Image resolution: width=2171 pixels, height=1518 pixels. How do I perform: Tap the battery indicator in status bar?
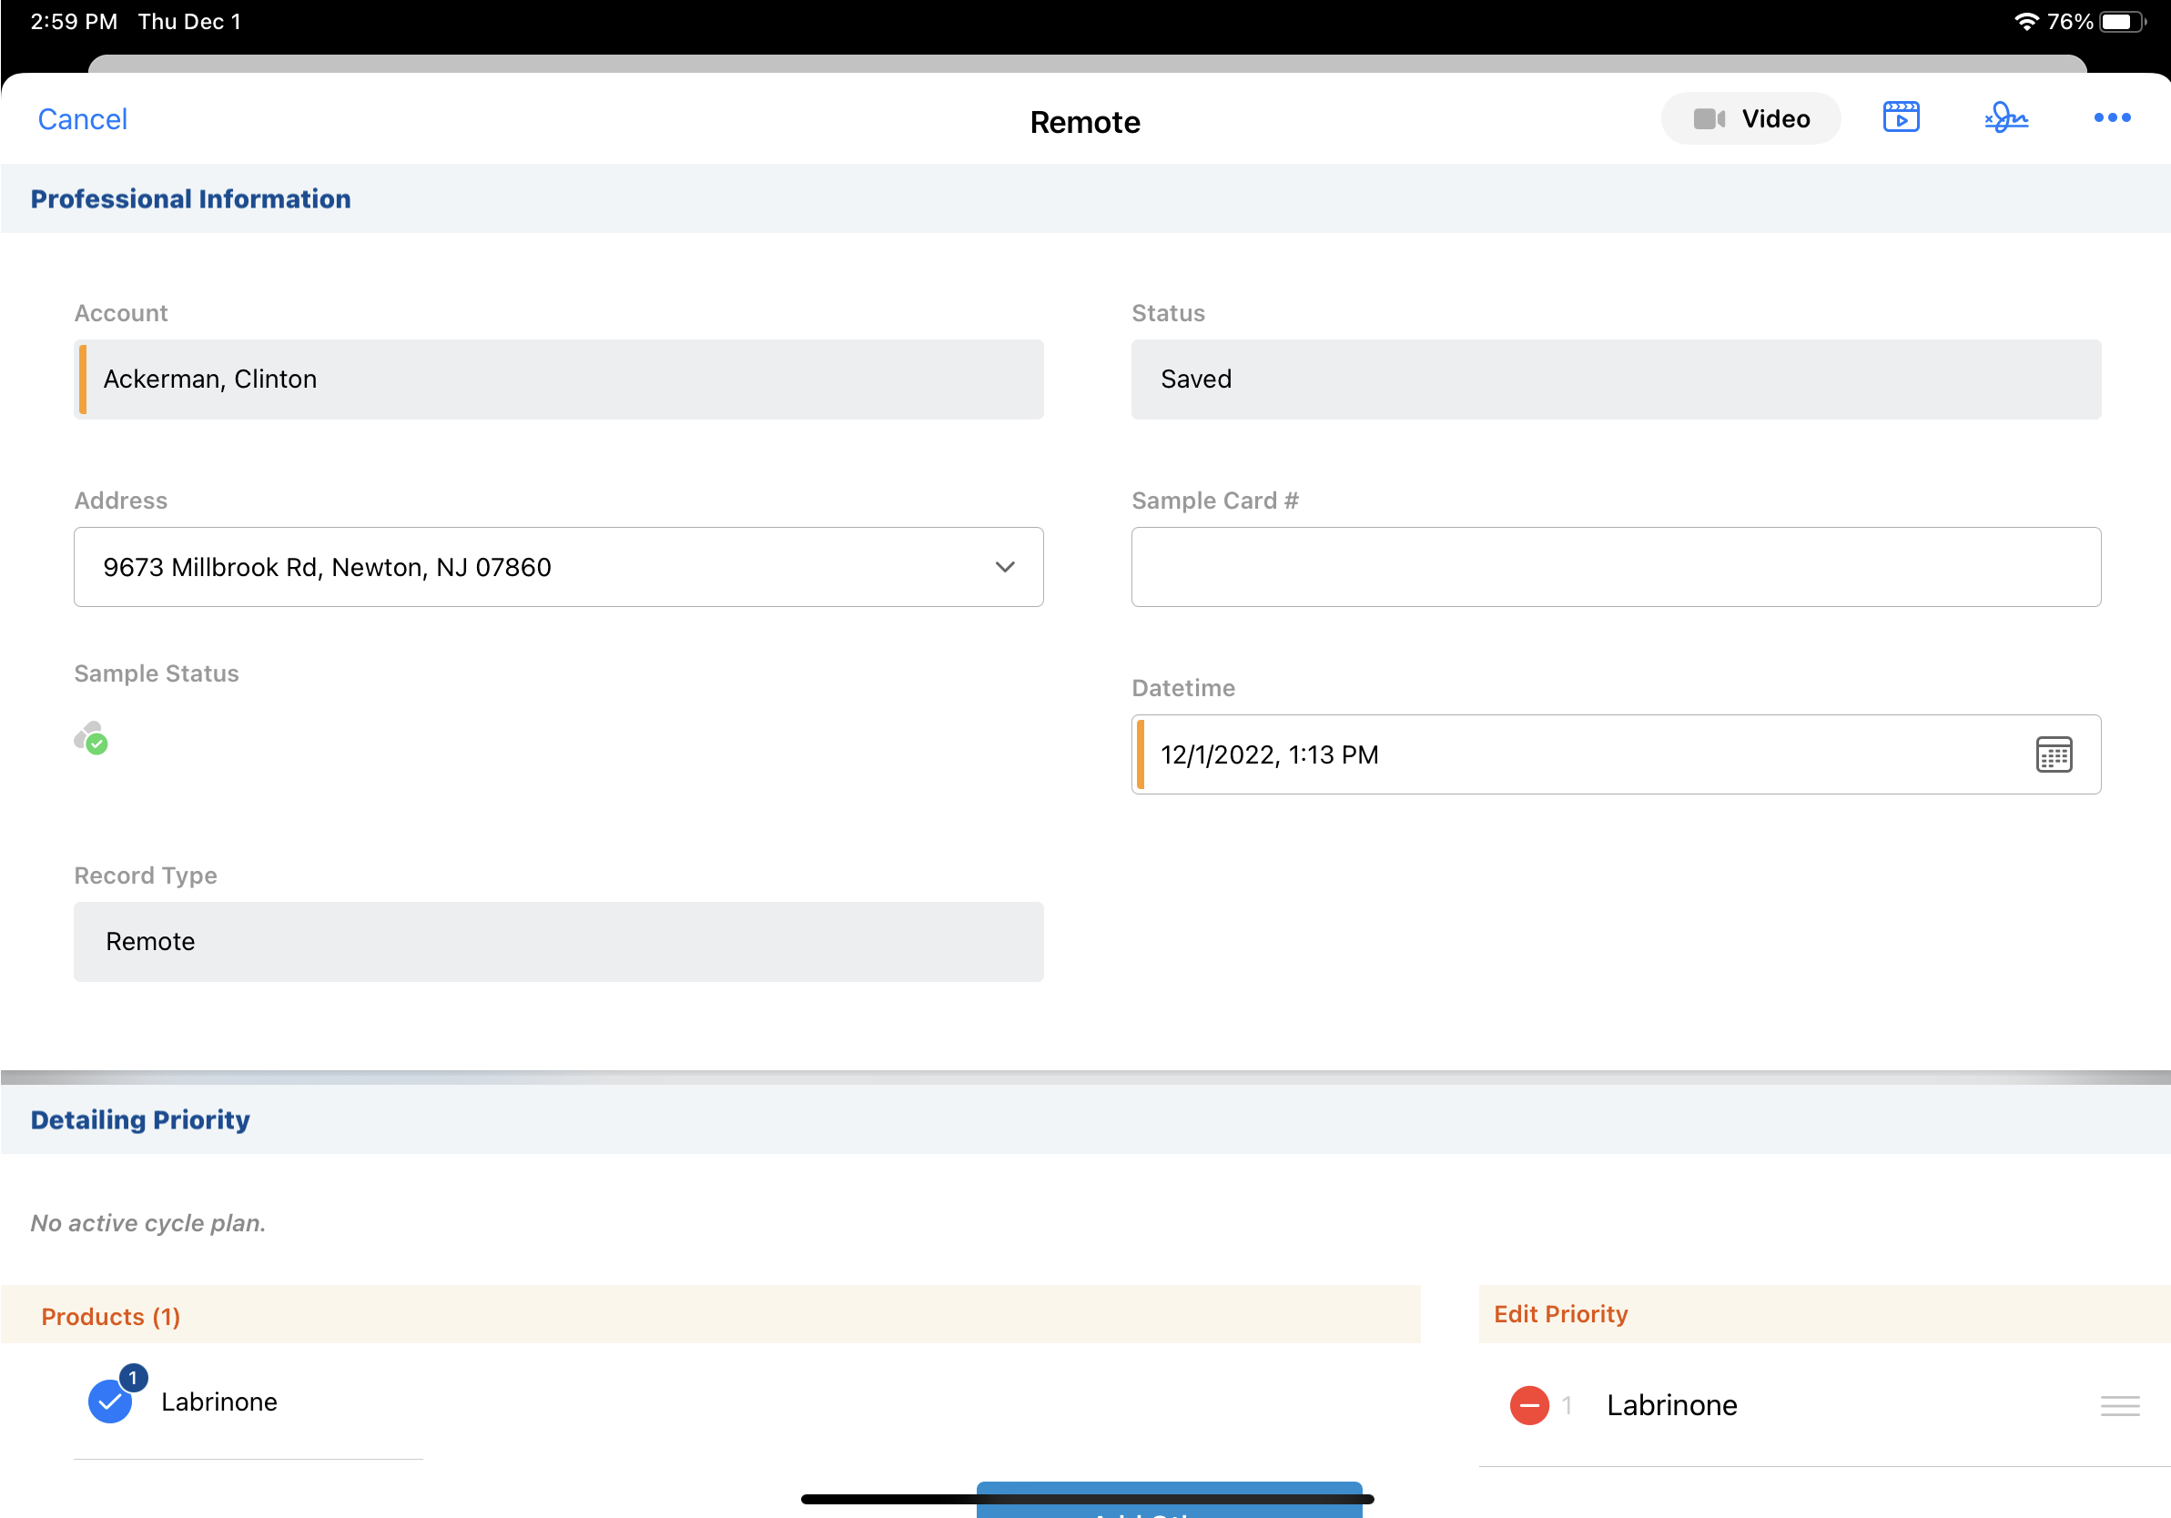coord(2122,22)
